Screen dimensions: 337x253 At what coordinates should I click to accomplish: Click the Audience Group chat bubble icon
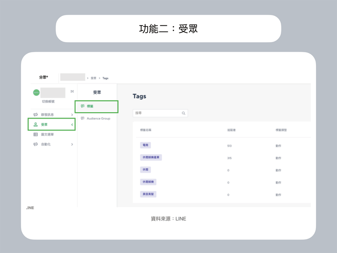click(x=83, y=118)
